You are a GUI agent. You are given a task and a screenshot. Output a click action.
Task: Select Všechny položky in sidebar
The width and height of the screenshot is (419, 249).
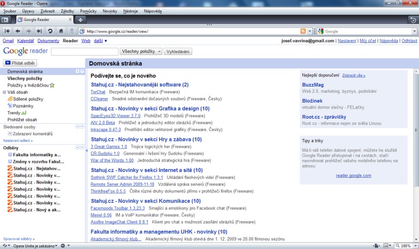(25, 78)
